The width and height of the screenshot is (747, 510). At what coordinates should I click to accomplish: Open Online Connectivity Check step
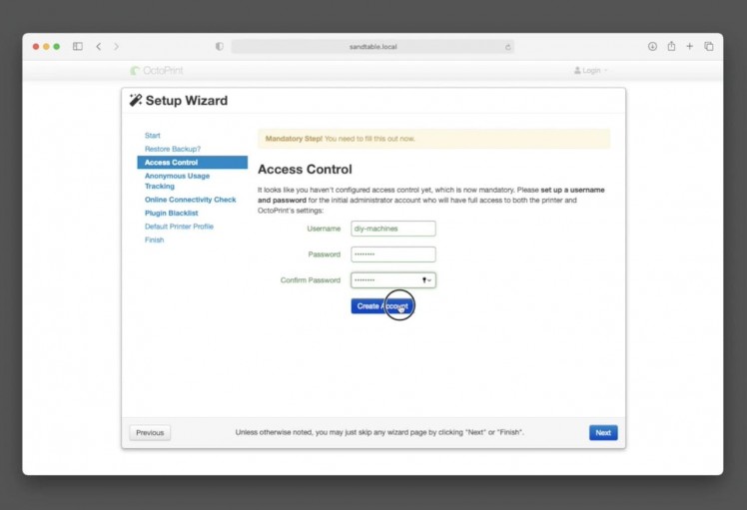coord(190,200)
